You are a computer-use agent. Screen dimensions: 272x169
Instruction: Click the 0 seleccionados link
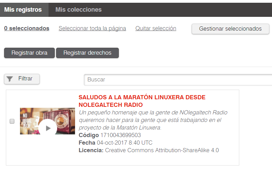point(27,29)
